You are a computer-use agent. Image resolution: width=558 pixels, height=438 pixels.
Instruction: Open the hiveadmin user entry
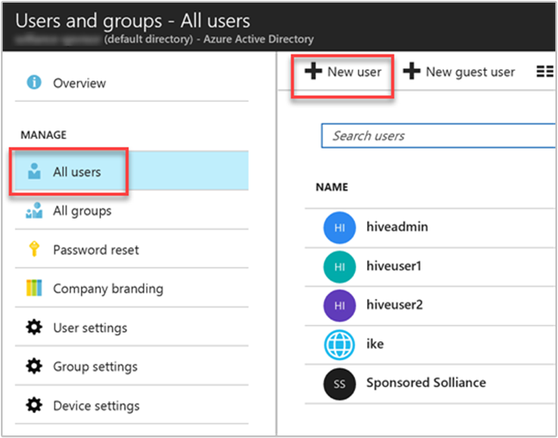[x=396, y=226]
